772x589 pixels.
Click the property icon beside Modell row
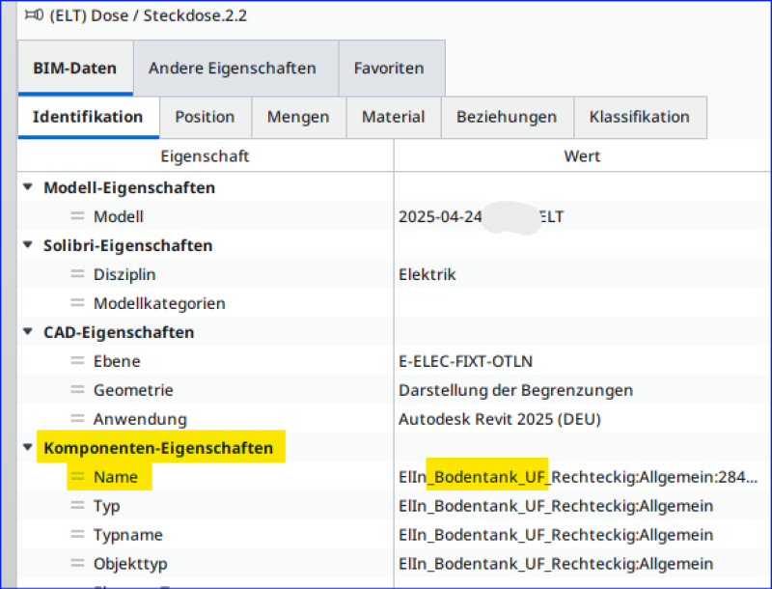(x=78, y=217)
